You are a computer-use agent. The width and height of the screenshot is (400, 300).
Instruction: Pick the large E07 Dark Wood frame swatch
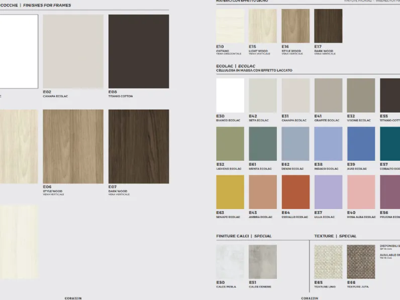click(x=139, y=146)
